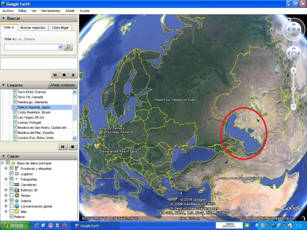Expand Edificios 3D layer node
The height and width of the screenshot is (230, 307).
tap(6, 190)
